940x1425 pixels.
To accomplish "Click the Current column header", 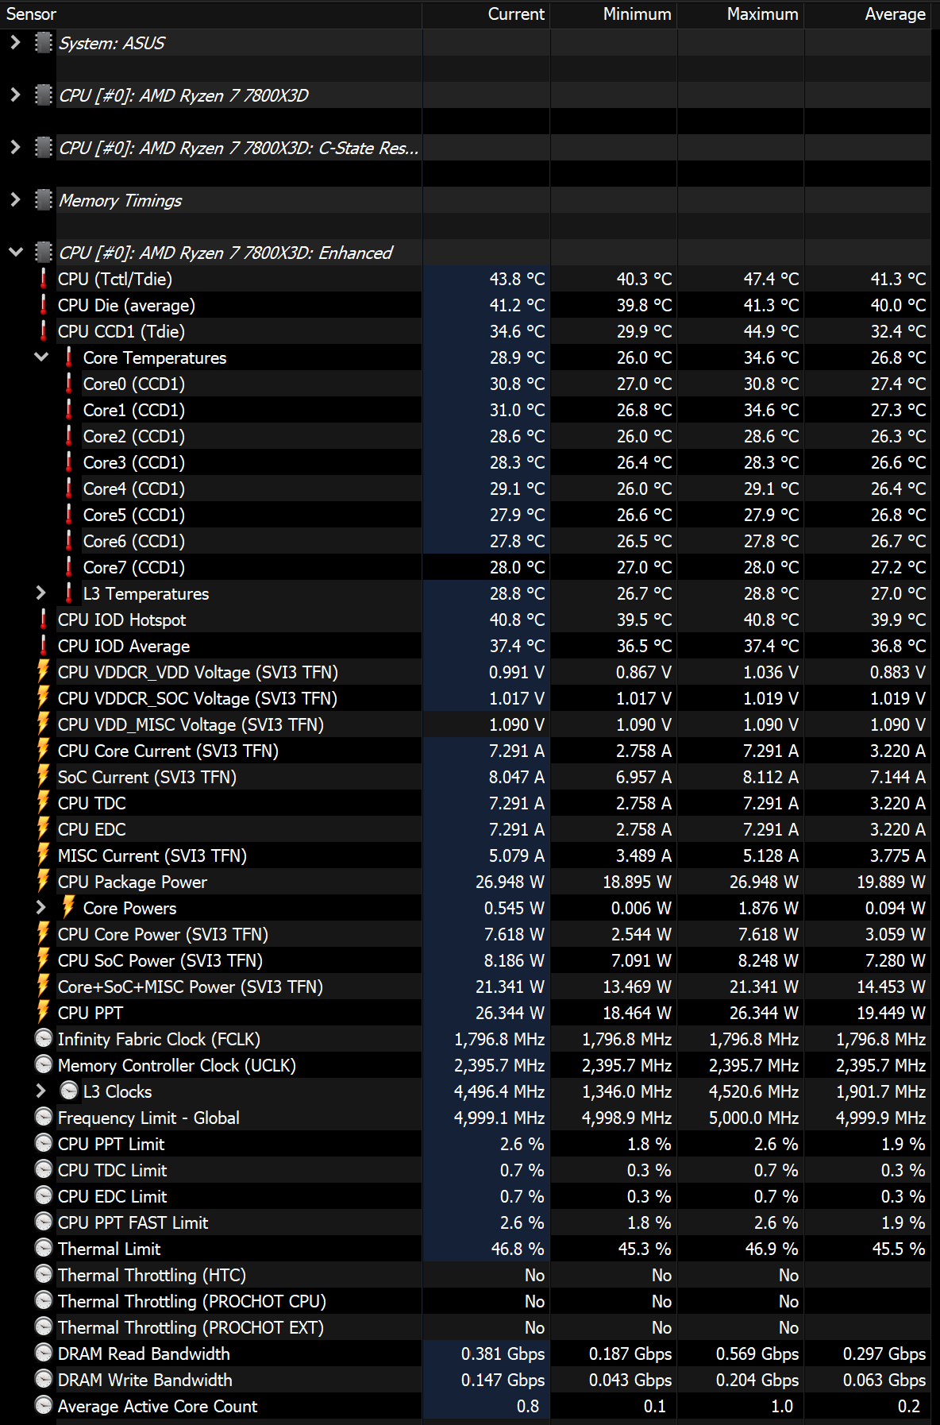I will tap(486, 14).
